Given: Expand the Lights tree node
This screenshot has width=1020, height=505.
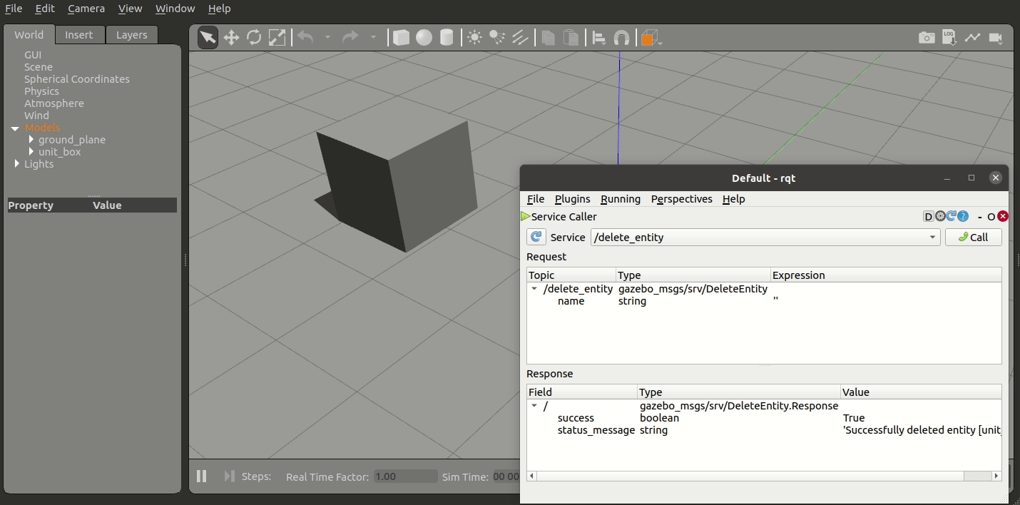Looking at the screenshot, I should click(x=17, y=164).
